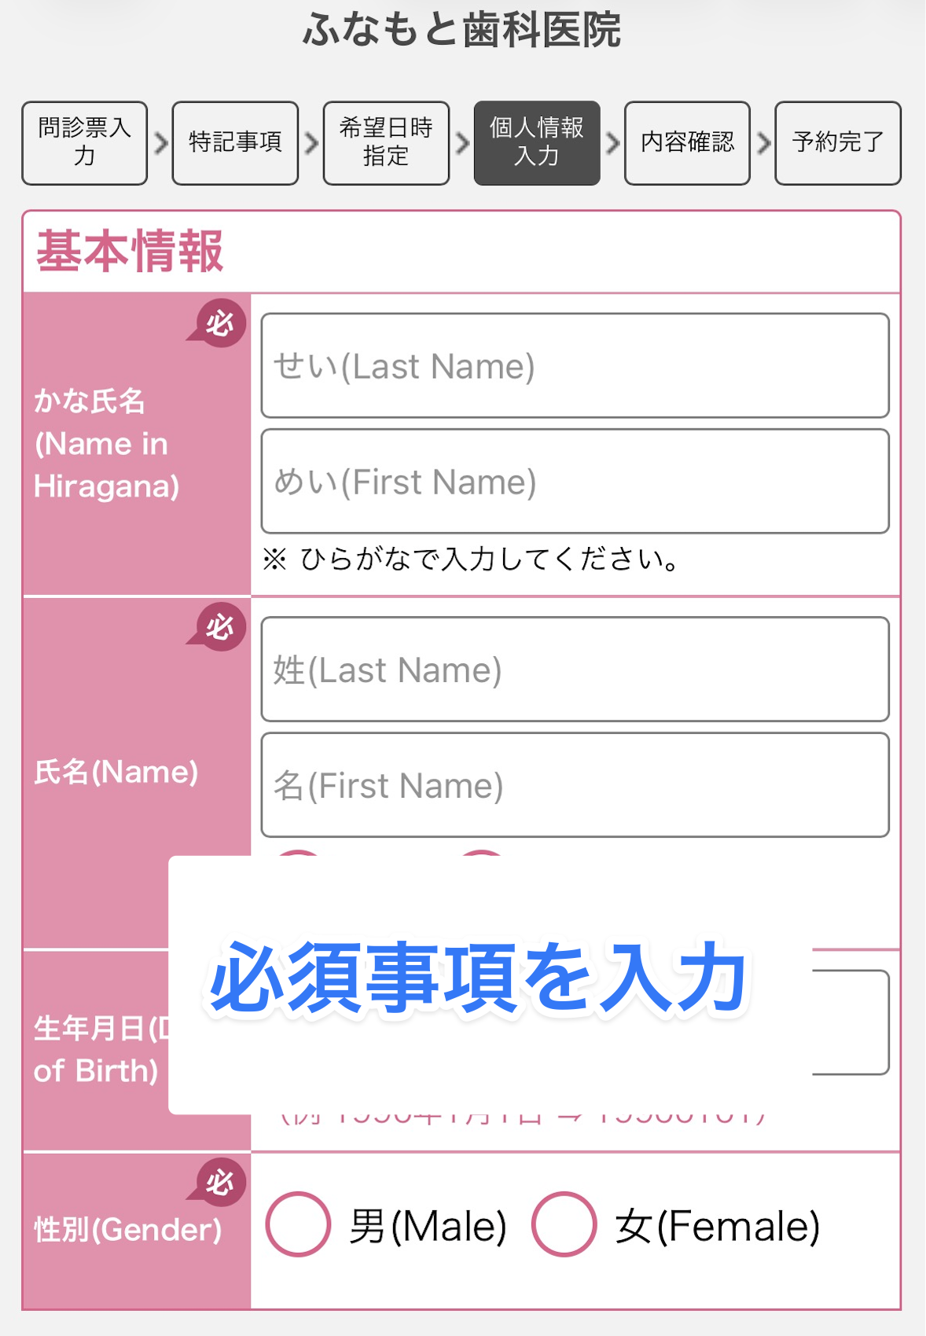Screen dimensions: 926x1336
Task: Click the arrow after 問診票入力 step
Action: 160,143
